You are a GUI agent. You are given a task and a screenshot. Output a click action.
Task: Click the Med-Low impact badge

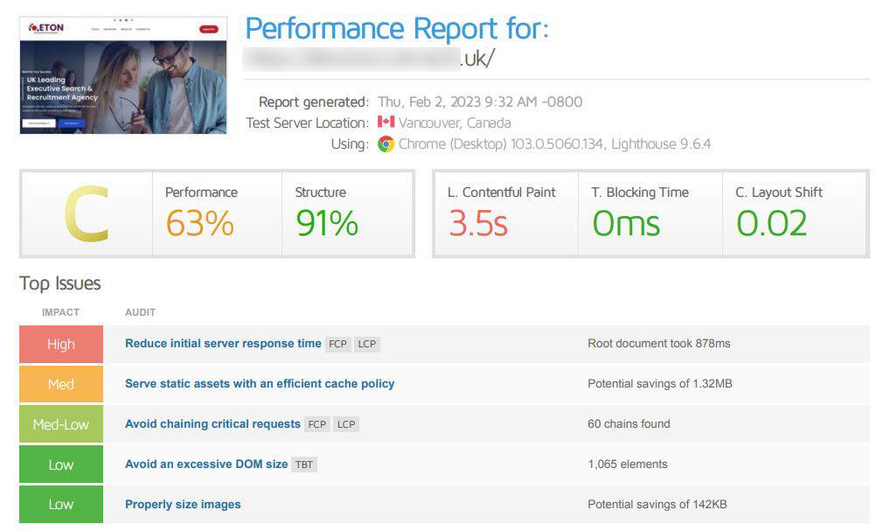61,424
